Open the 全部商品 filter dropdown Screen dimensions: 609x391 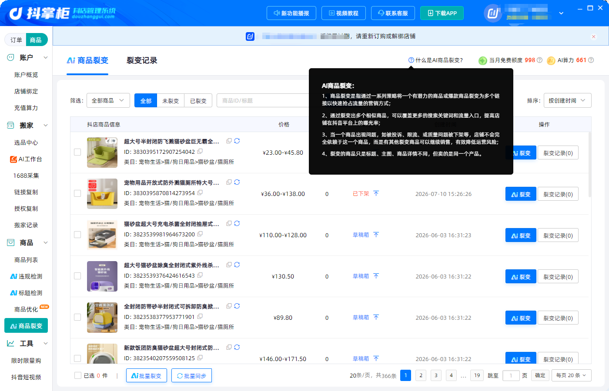pos(108,100)
